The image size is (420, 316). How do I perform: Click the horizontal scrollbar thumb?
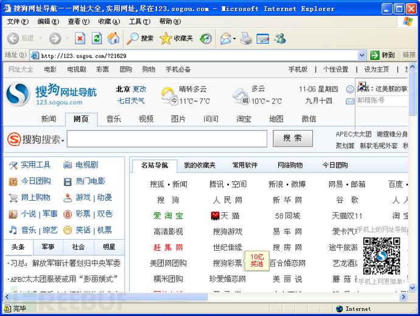pos(110,296)
